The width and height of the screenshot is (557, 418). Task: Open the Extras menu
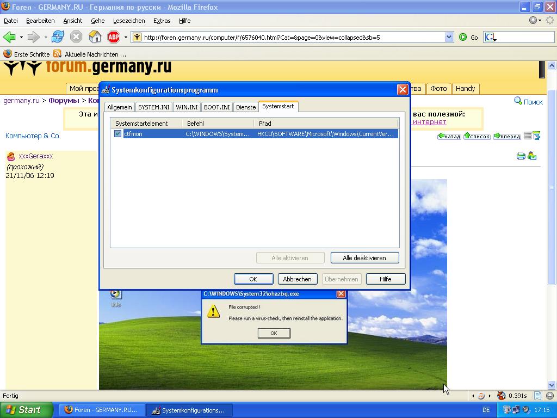coord(162,21)
